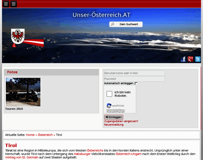This screenshot has width=203, height=160.
Task: Open the Facebook social icon
Action: pos(183,59)
